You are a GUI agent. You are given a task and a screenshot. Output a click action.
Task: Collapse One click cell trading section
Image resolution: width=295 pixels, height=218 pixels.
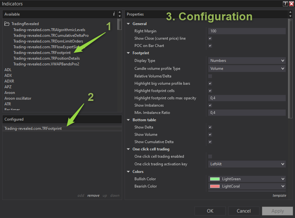pyautogui.click(x=128, y=149)
